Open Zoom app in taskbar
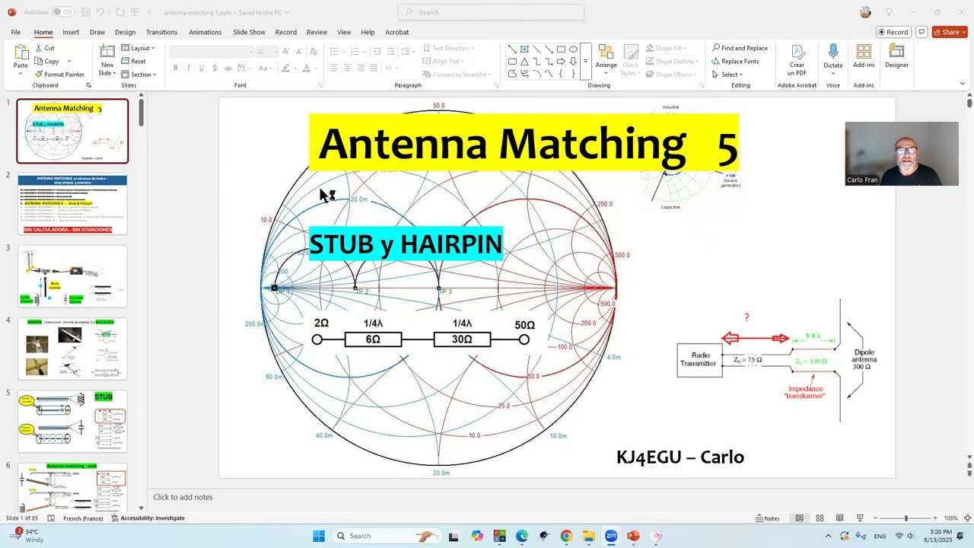The height and width of the screenshot is (548, 974). (x=610, y=536)
